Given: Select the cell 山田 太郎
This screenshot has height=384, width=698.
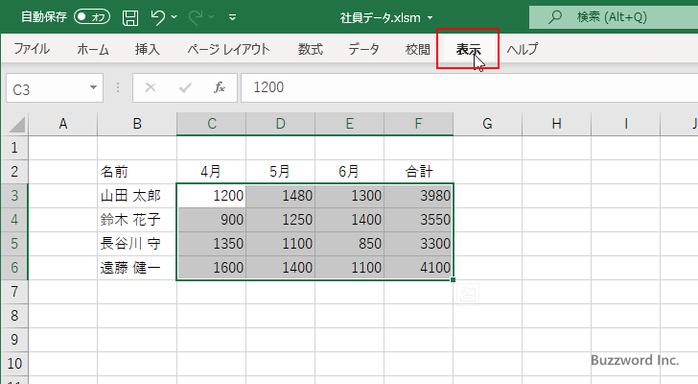Looking at the screenshot, I should click(137, 196).
